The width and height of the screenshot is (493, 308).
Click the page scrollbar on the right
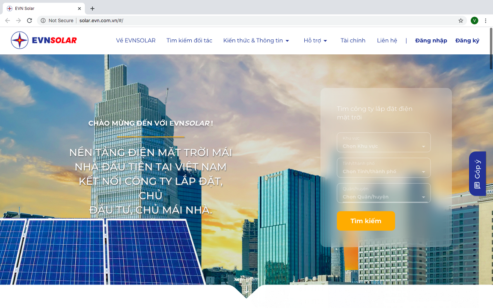click(490, 60)
